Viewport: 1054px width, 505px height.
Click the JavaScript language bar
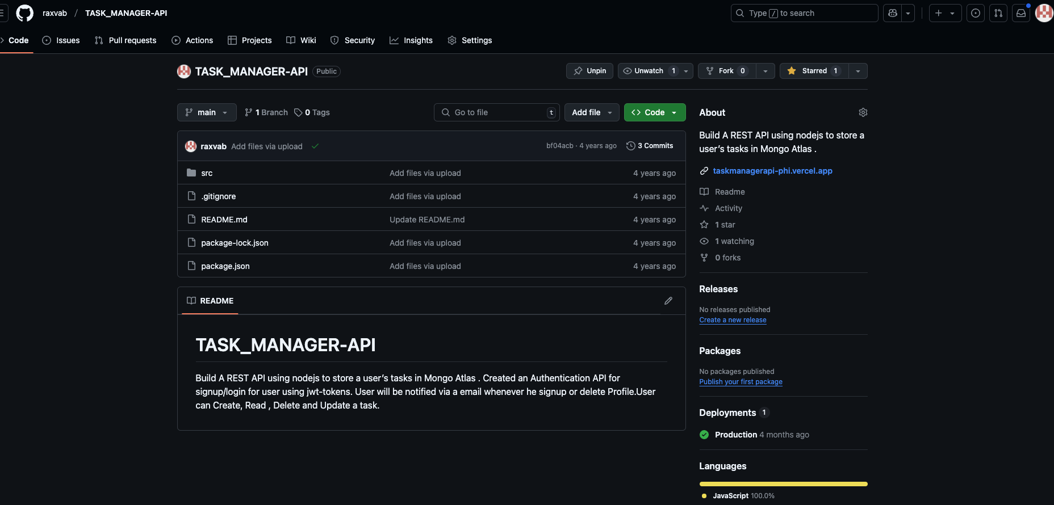pos(784,484)
